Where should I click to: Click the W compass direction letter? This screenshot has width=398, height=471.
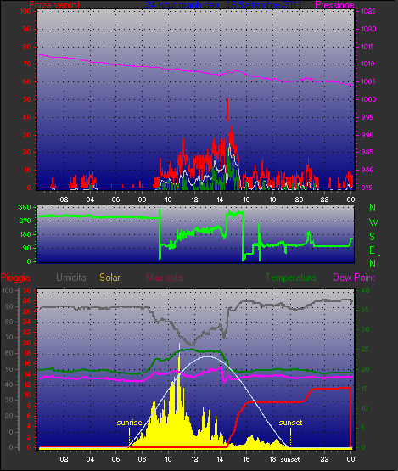pos(373,222)
